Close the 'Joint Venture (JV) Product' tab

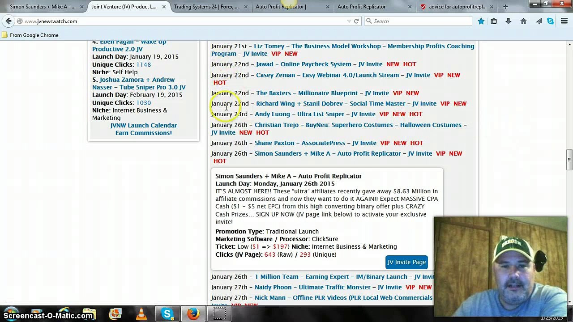pyautogui.click(x=164, y=7)
